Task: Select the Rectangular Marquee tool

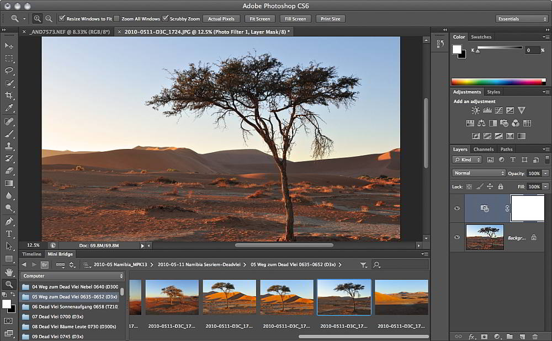Action: tap(9, 58)
